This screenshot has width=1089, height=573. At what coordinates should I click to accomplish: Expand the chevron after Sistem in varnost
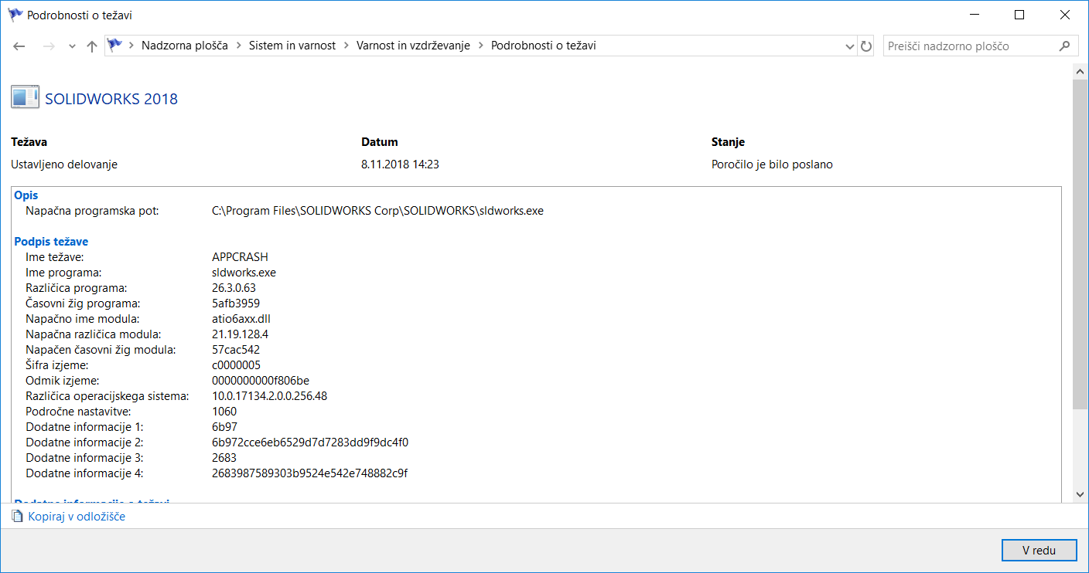(346, 46)
